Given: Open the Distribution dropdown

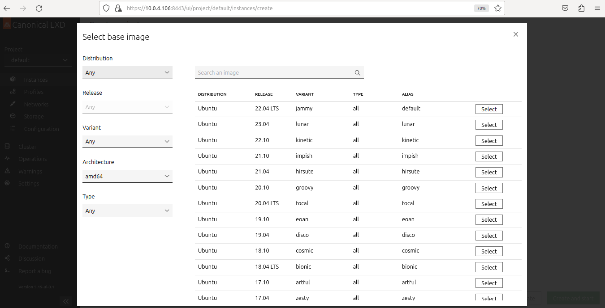Looking at the screenshot, I should click(x=127, y=72).
